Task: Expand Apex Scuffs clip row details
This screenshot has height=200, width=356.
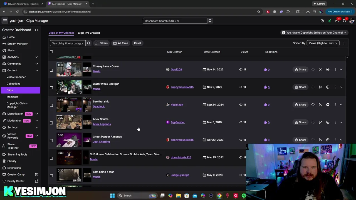Action: [341, 122]
